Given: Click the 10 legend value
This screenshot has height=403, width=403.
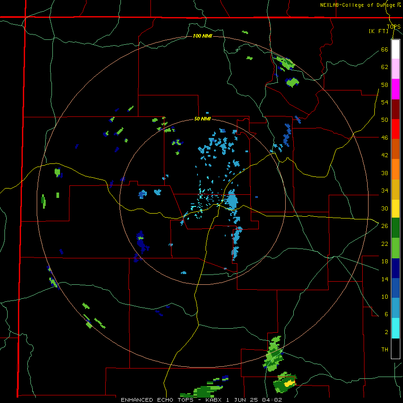Looking at the screenshot, I should point(385,297).
